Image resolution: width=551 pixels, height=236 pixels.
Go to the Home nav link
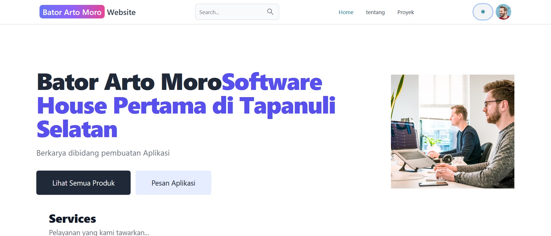[x=346, y=12]
